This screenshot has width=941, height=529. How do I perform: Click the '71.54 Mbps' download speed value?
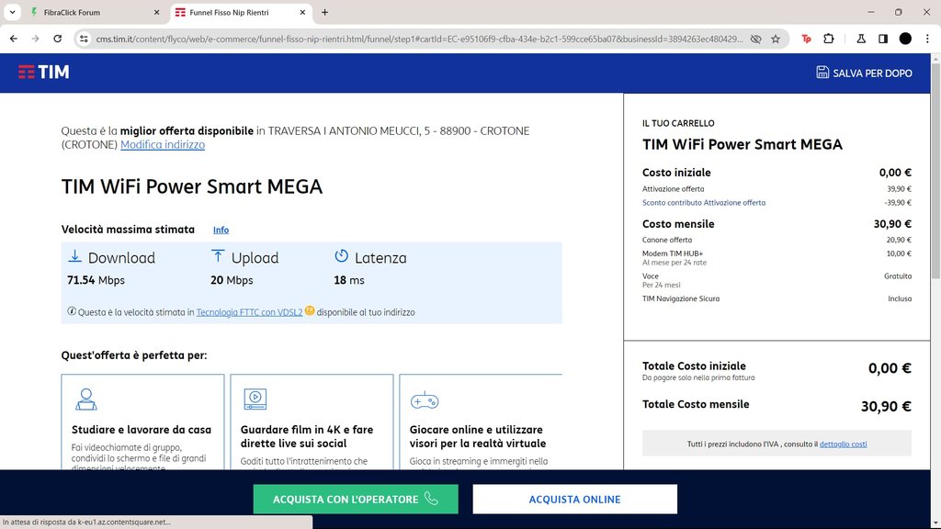pos(96,280)
